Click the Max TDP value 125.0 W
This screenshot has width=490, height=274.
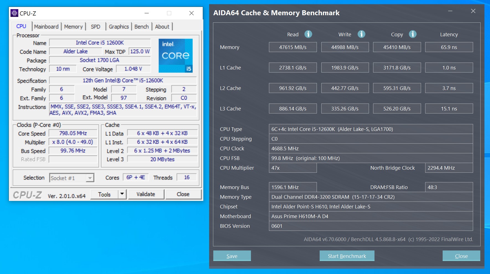coord(140,51)
